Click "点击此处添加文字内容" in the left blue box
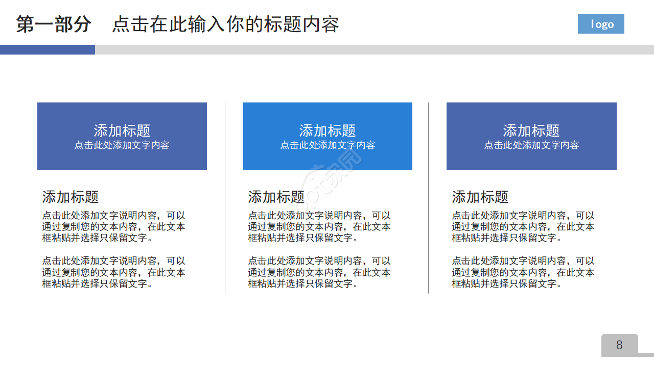654x367 pixels. pyautogui.click(x=122, y=145)
